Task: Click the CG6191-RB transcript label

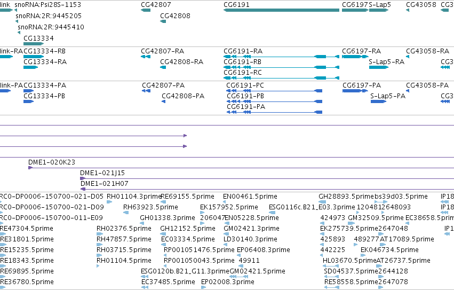Action: pyautogui.click(x=242, y=62)
